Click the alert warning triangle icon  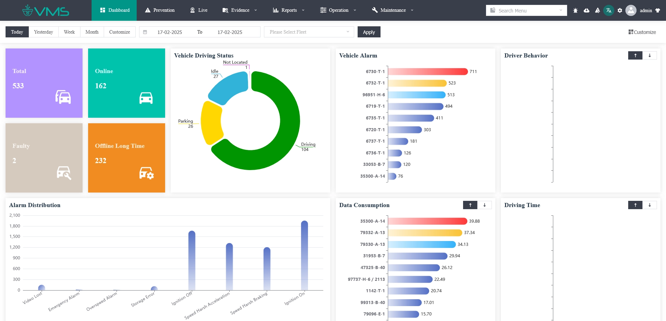tap(597, 10)
